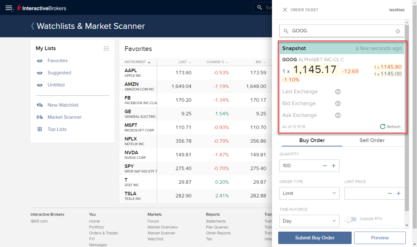
Task: Increase quantity with plus button
Action: (x=334, y=166)
